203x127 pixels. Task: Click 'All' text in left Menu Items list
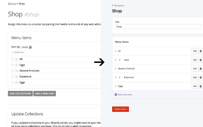point(21,59)
